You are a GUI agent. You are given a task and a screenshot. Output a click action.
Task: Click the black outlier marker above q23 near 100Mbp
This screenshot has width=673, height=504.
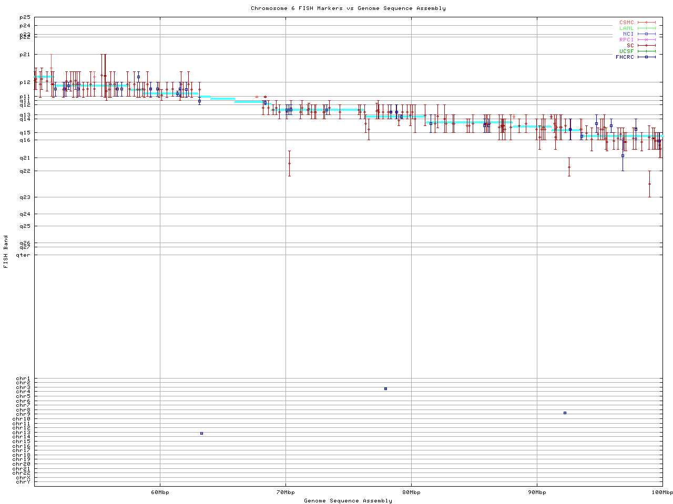click(649, 184)
